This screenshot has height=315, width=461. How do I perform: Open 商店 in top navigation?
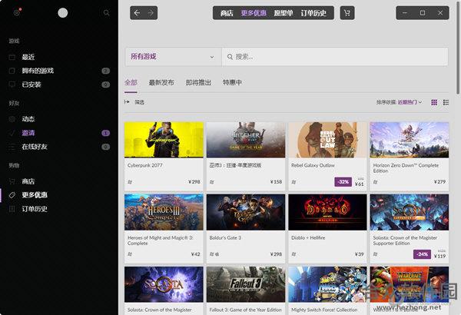point(227,13)
